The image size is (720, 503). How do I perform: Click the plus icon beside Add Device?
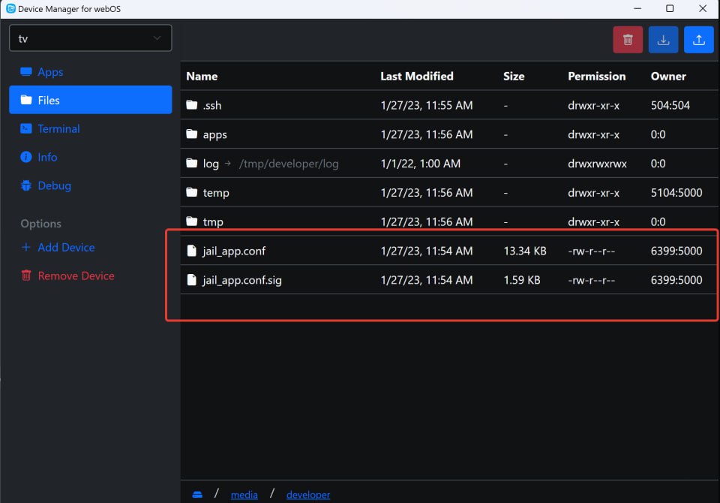[26, 248]
